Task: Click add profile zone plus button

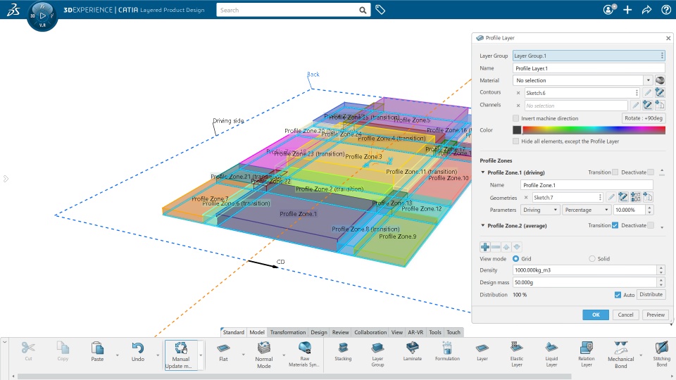Action: 485,247
